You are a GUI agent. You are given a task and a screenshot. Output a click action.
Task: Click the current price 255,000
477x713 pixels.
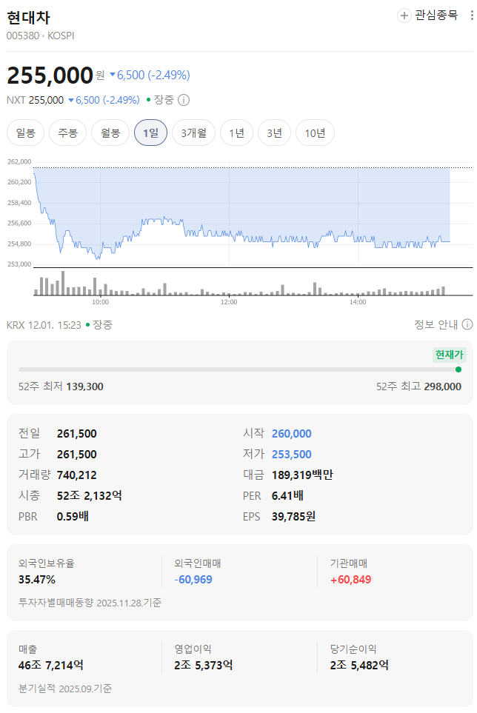coord(50,75)
